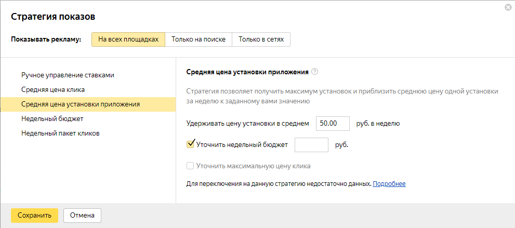
Task: Open the Подробнее link
Action: [x=389, y=184]
